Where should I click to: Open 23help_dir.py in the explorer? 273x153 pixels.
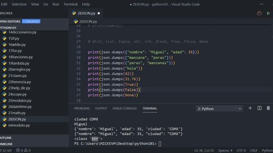pyautogui.click(x=19, y=88)
